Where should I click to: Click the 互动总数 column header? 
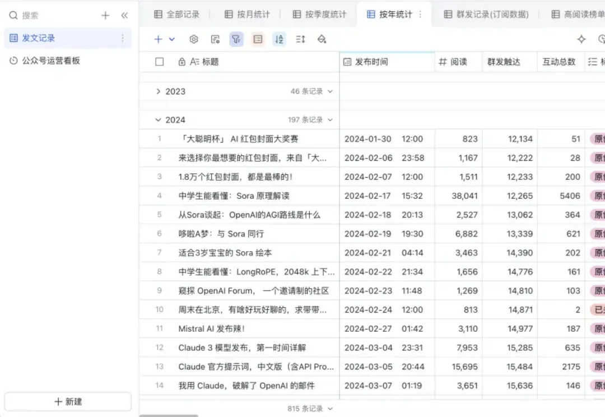pos(561,62)
